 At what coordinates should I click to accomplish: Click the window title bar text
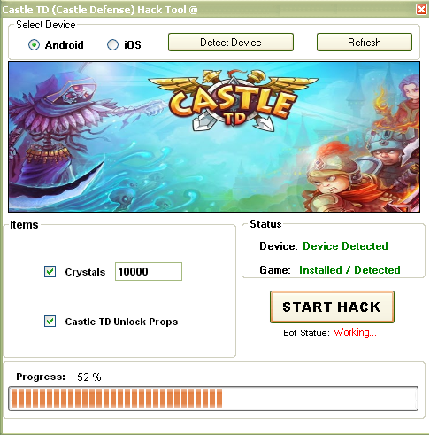coord(100,10)
